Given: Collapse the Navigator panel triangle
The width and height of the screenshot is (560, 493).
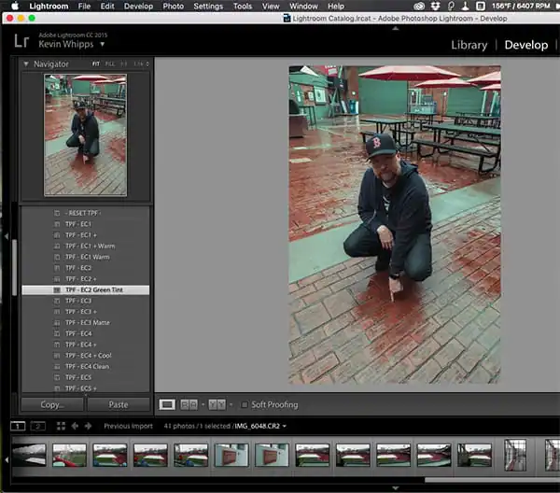Looking at the screenshot, I should [26, 63].
